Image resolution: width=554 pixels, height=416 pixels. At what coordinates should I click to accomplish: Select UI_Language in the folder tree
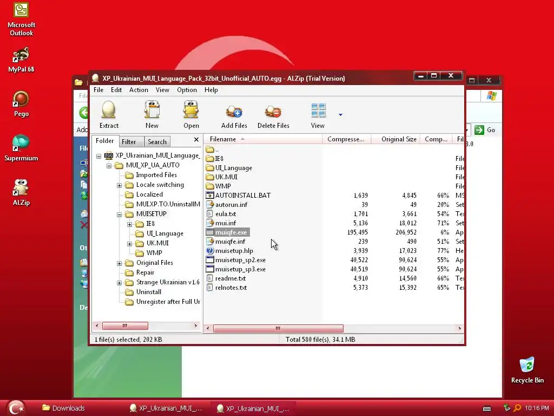click(x=165, y=233)
